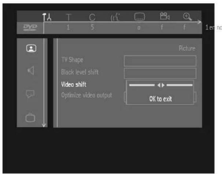Click the TV Shape value box

[x=160, y=61]
